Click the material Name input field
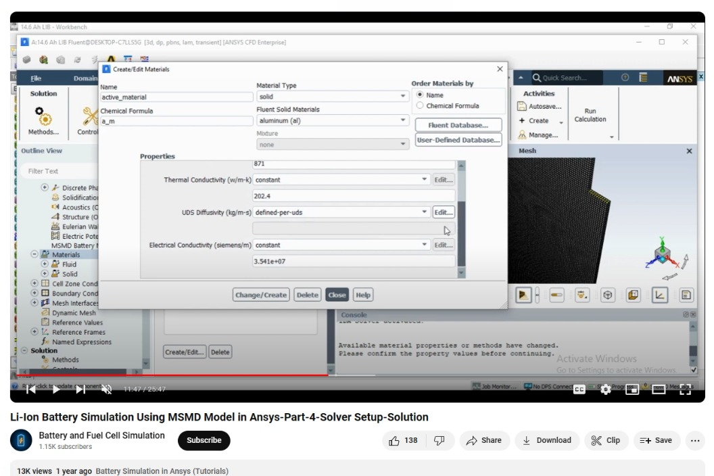Image resolution: width=714 pixels, height=476 pixels. pyautogui.click(x=176, y=97)
